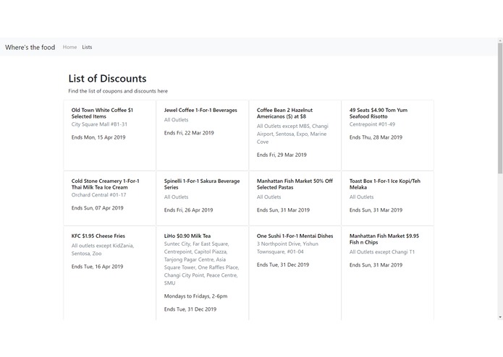Click 'Ends Fri, 26 Apr 2019' date
This screenshot has width=503, height=357.
[189, 210]
